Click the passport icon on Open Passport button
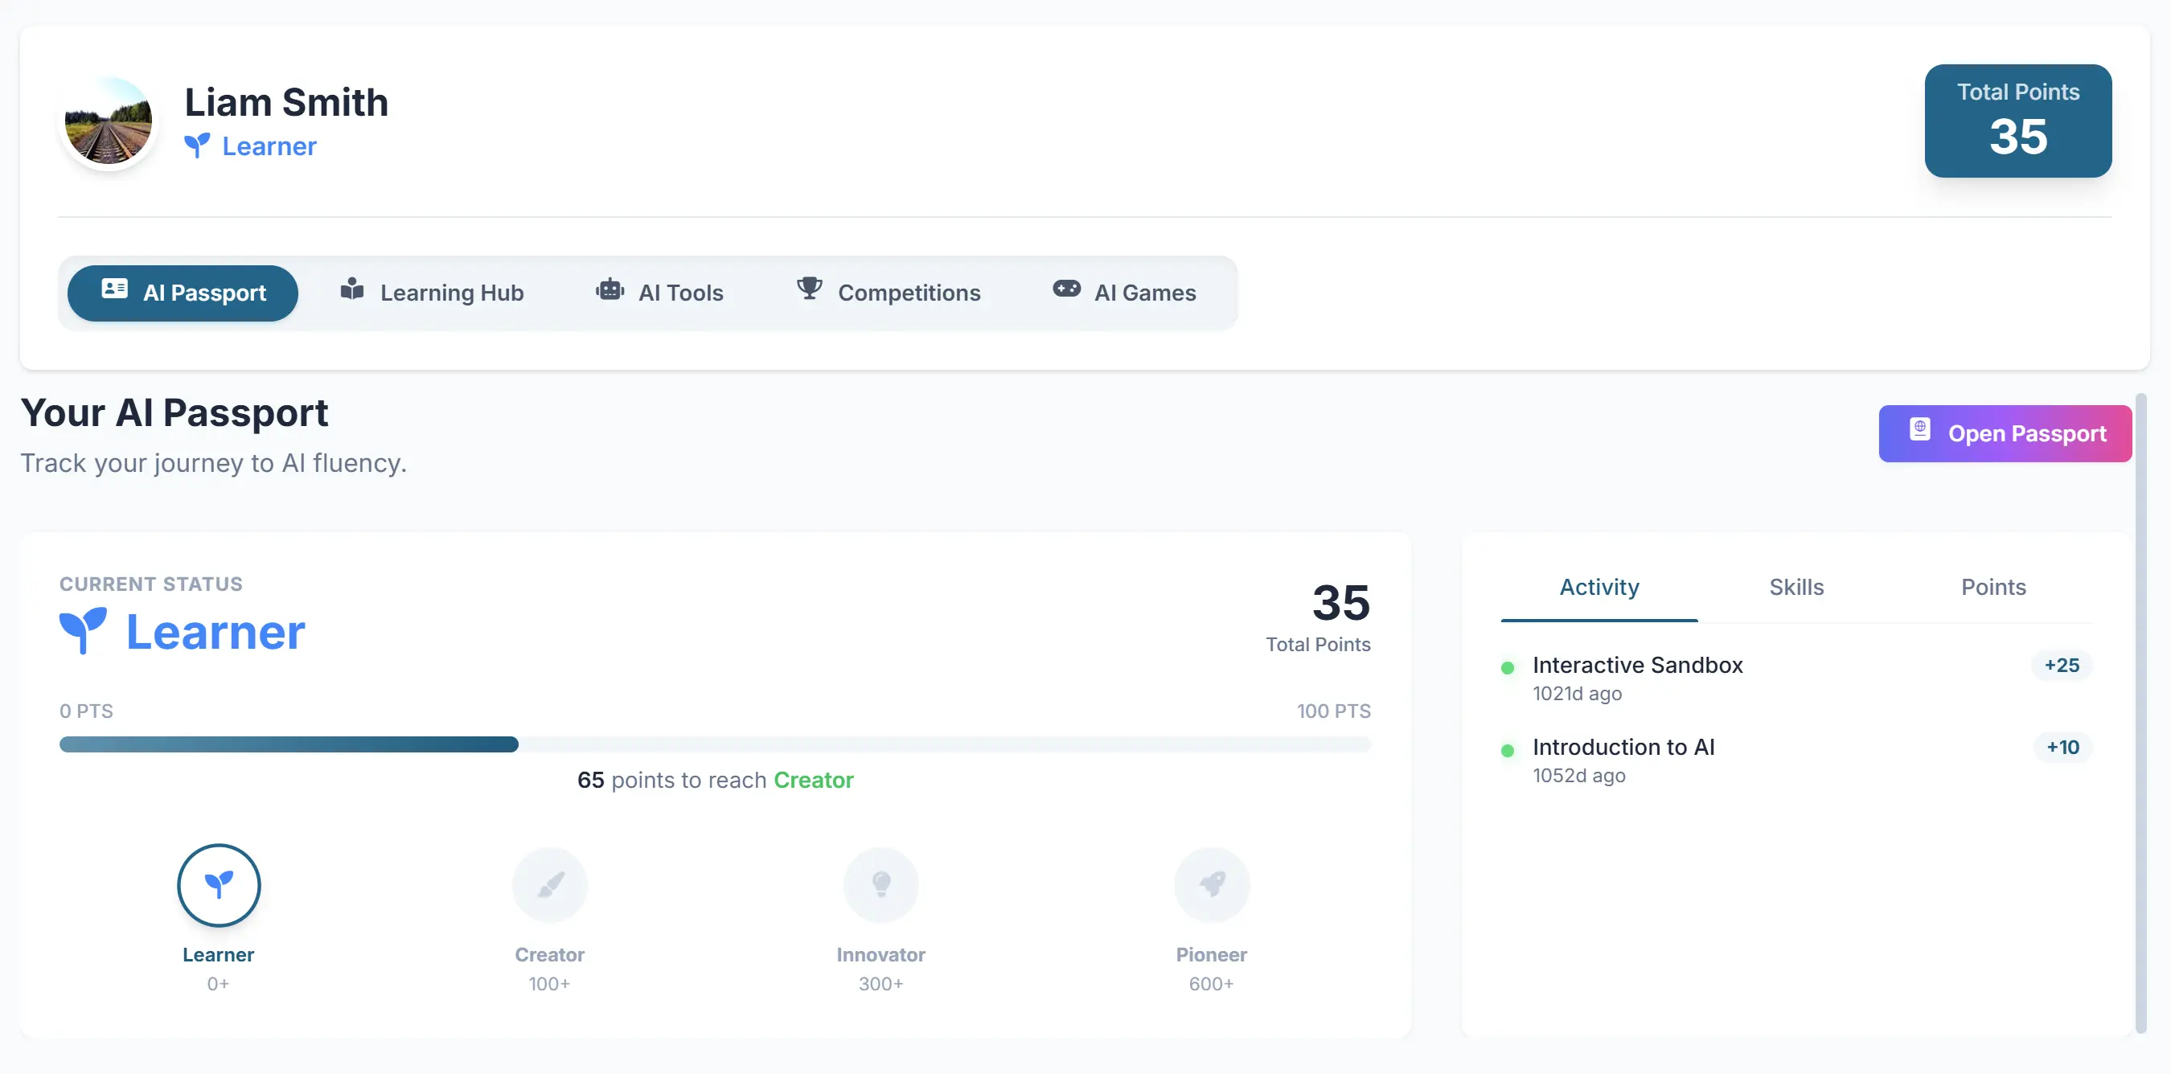The width and height of the screenshot is (2171, 1074). 1920,430
